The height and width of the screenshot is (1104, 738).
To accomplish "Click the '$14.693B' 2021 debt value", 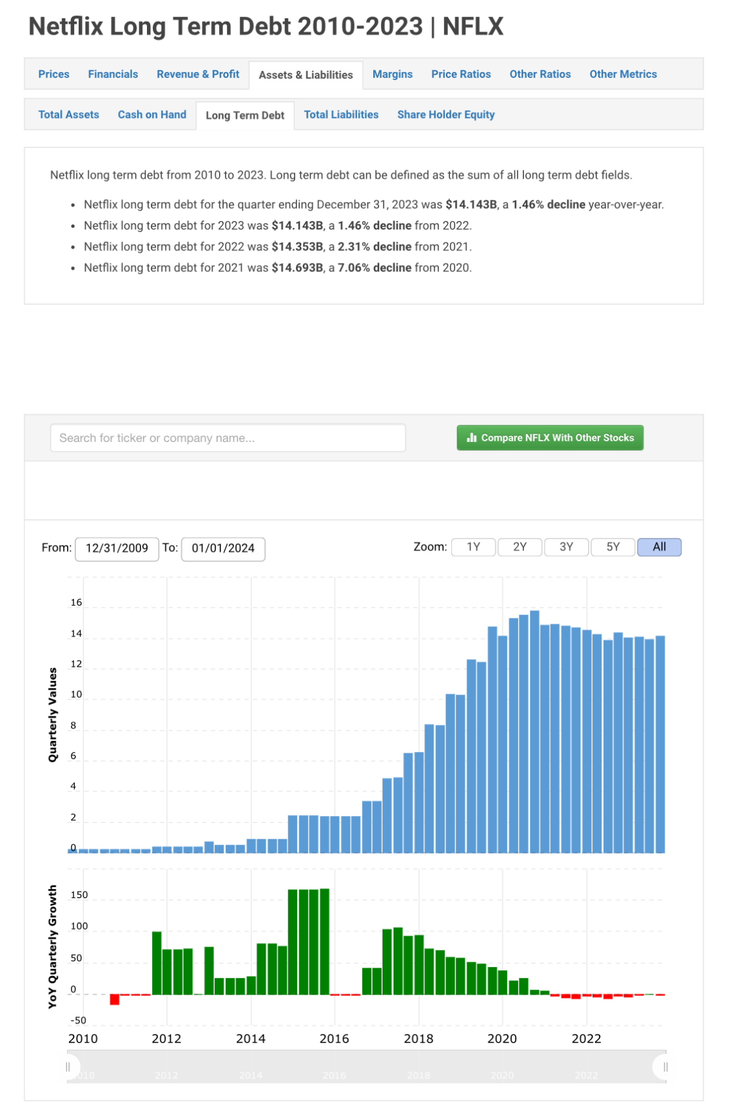I will point(297,267).
